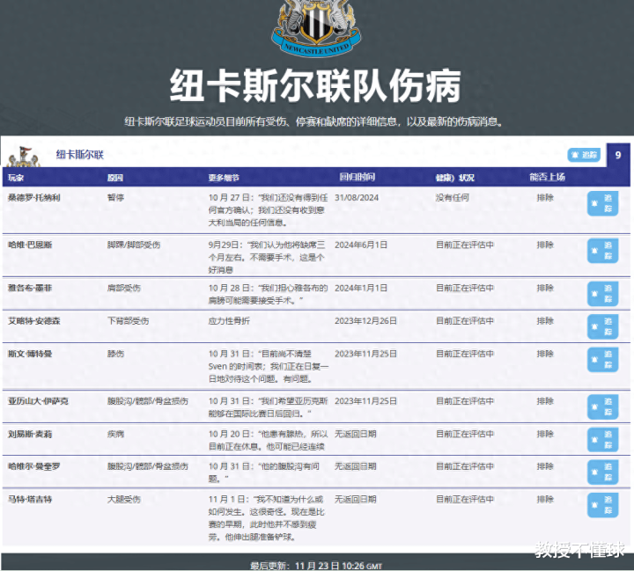
Task: Follow 刘易斯·麦莉 with bell button
Action: pyautogui.click(x=602, y=439)
